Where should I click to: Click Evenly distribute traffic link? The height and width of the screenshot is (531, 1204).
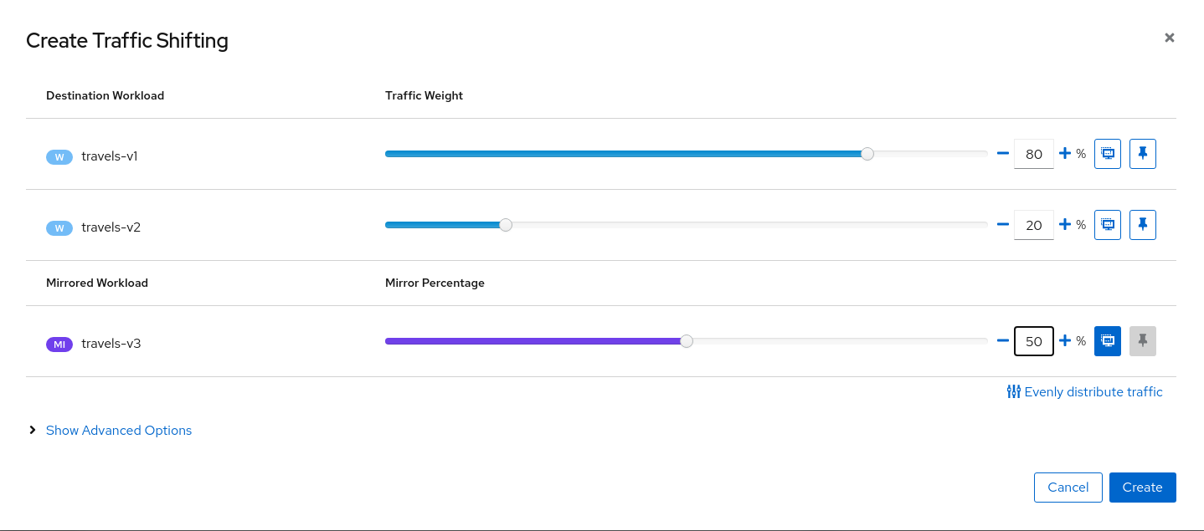[x=1084, y=392]
